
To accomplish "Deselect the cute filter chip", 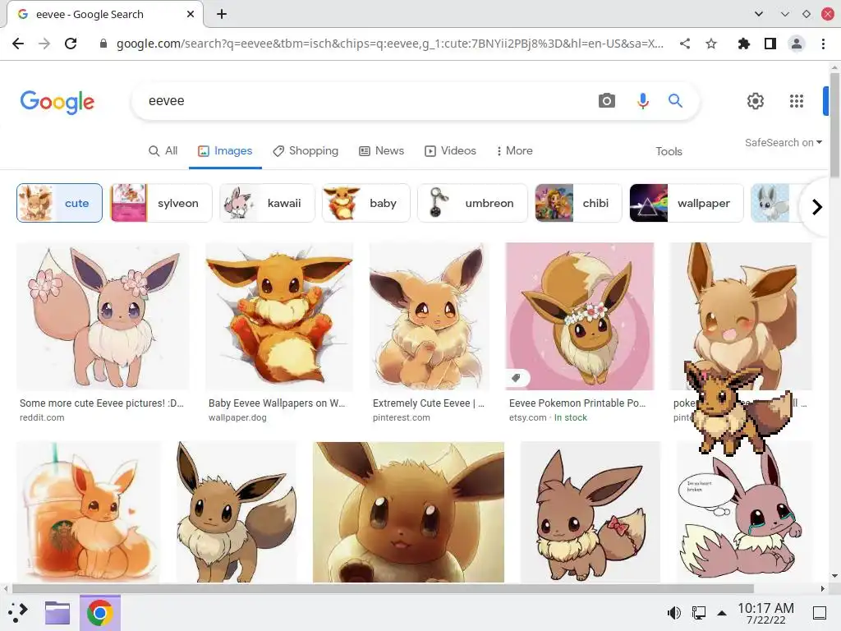I will pos(59,203).
